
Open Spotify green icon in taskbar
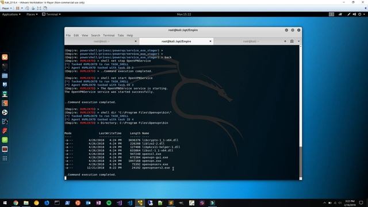tap(109, 203)
